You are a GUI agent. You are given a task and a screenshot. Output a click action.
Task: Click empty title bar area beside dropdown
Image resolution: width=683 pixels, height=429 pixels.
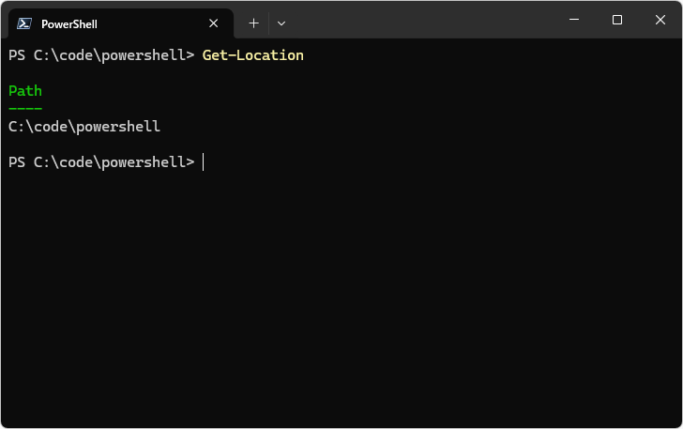[422, 20]
